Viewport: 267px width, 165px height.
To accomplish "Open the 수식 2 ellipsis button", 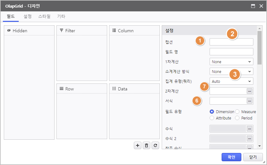I will pos(250,138).
